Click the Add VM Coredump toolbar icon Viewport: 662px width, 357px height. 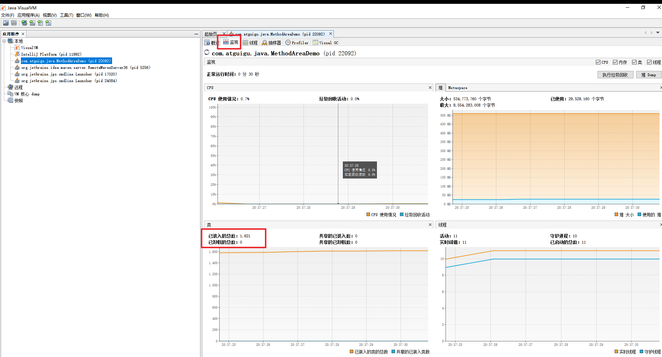40,23
